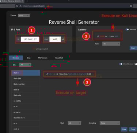Click the save icon next to Show Advanced
The height and width of the screenshot is (133, 137).
tap(136, 64)
